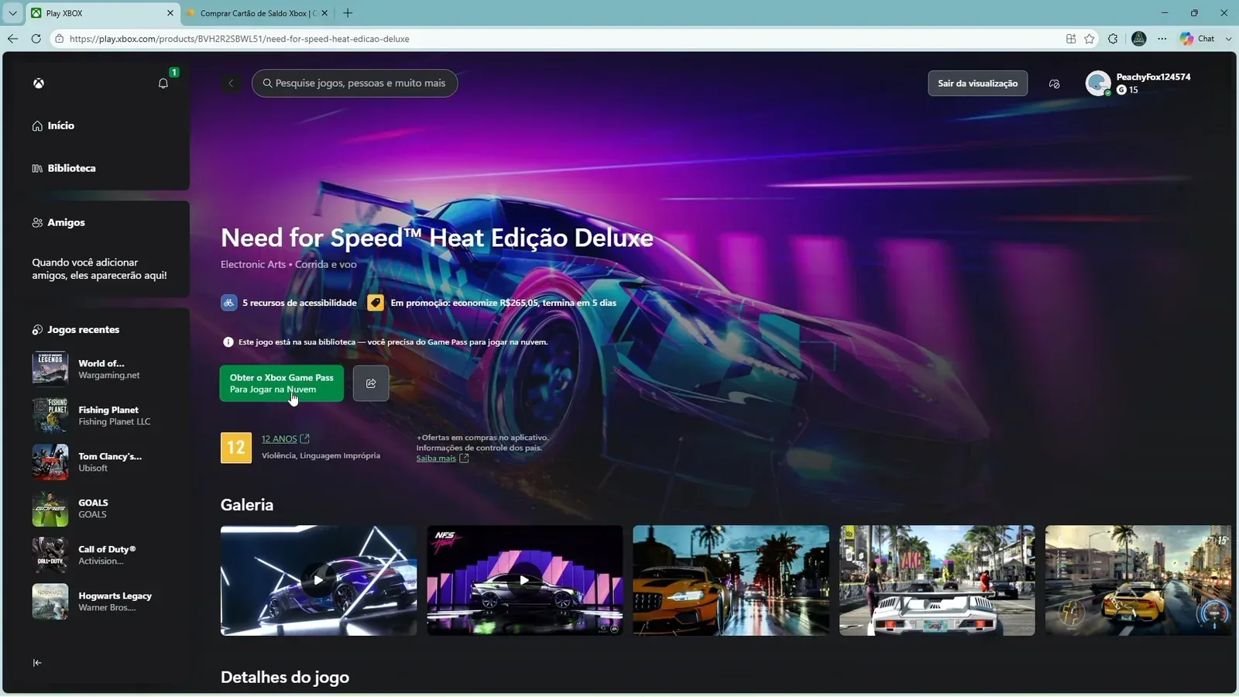1239x697 pixels.
Task: Open white Lamborghini gallery screenshot
Action: 937,581
